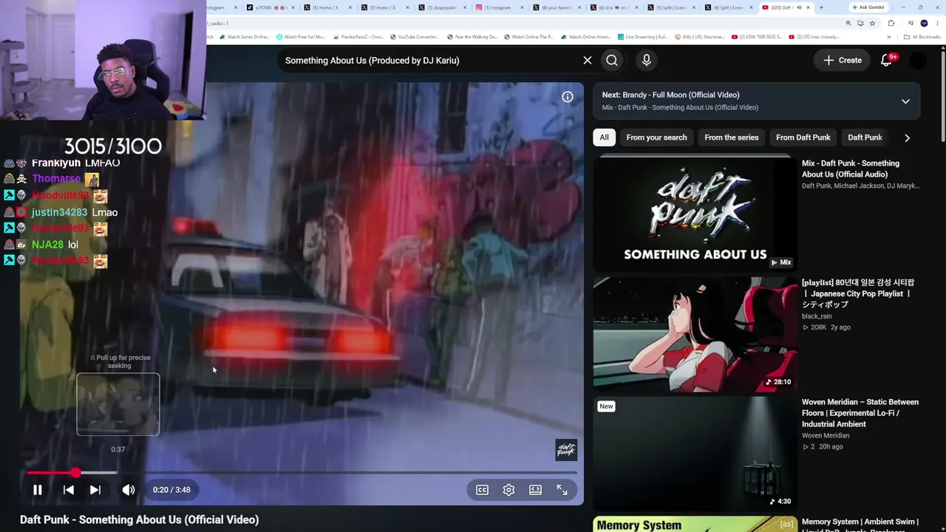This screenshot has width=946, height=532.
Task: Open the Chrome three-dot menu
Action: [x=936, y=24]
